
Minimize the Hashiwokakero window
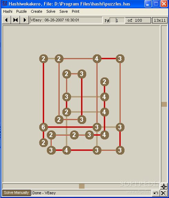(148, 4)
